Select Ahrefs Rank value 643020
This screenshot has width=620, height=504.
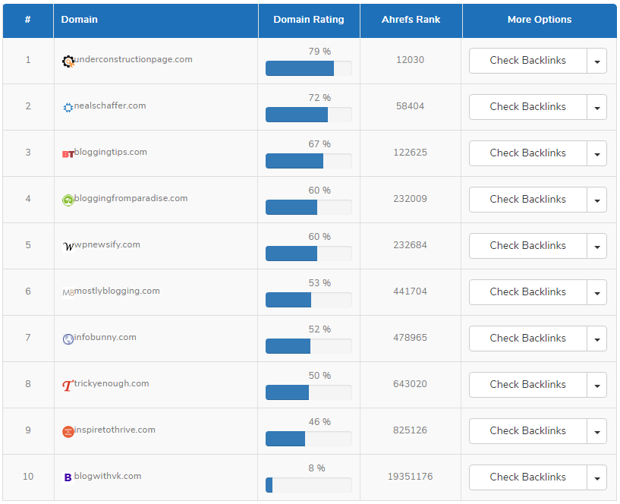coord(411,384)
